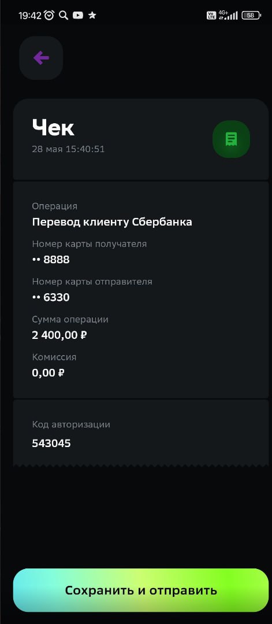Tap the VoLTE indicator icon
The image size is (272, 624).
tap(211, 15)
